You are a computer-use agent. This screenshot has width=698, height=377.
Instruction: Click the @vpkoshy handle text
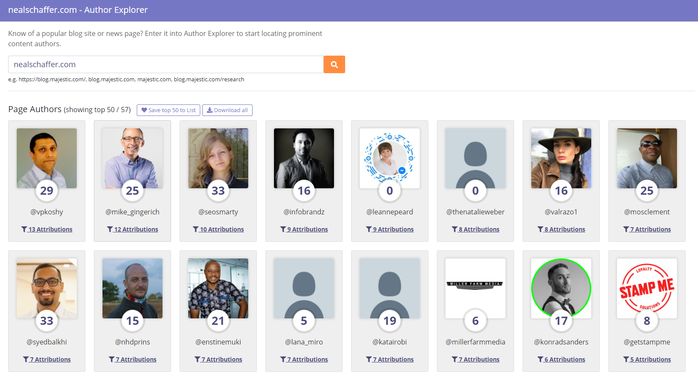47,212
